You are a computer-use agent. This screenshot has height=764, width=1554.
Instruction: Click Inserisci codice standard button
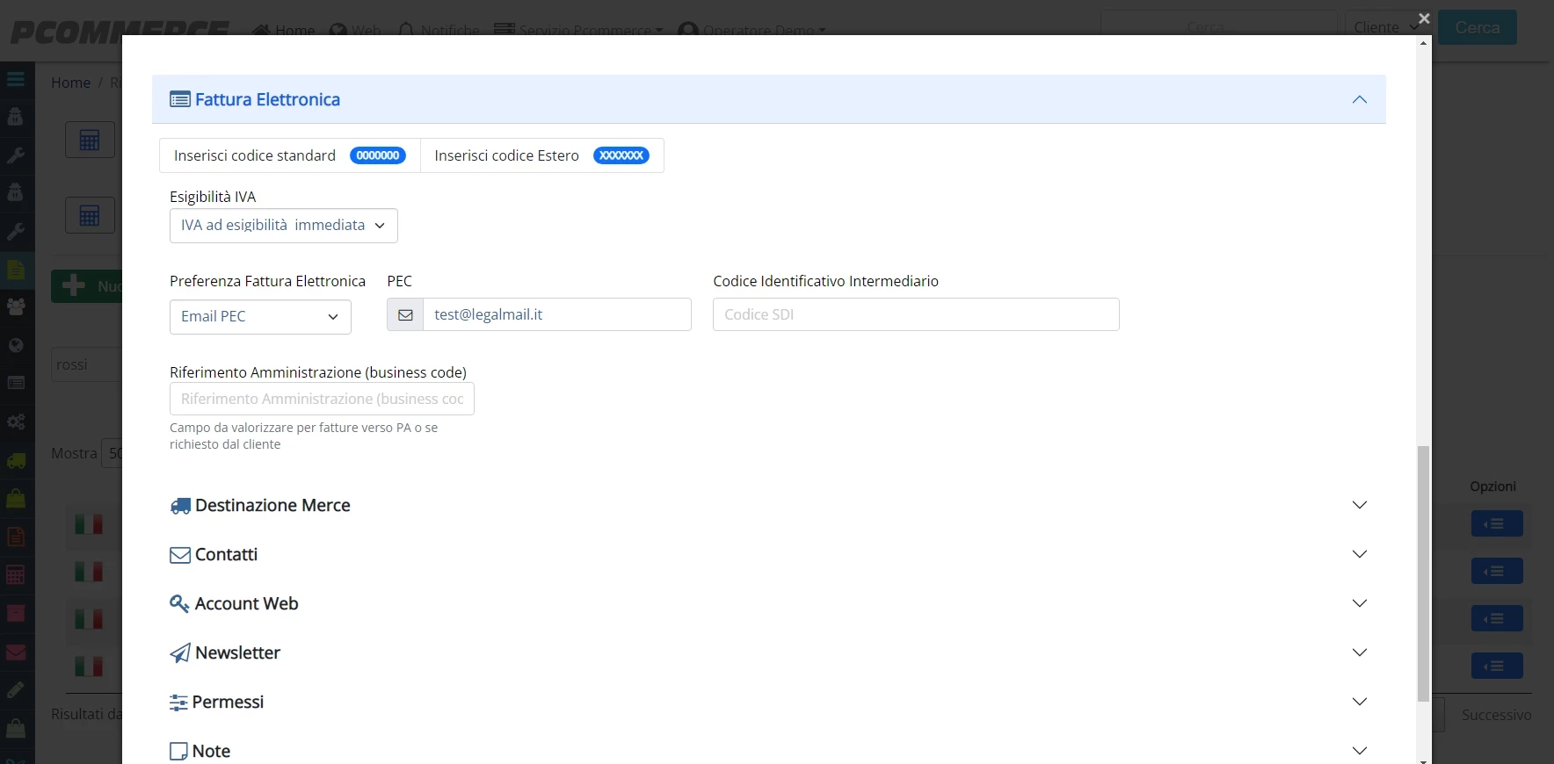(290, 155)
